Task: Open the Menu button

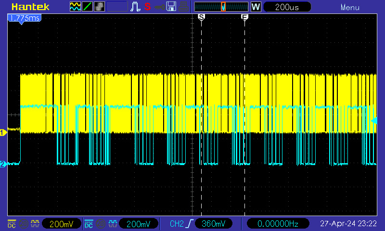Action: (x=350, y=7)
